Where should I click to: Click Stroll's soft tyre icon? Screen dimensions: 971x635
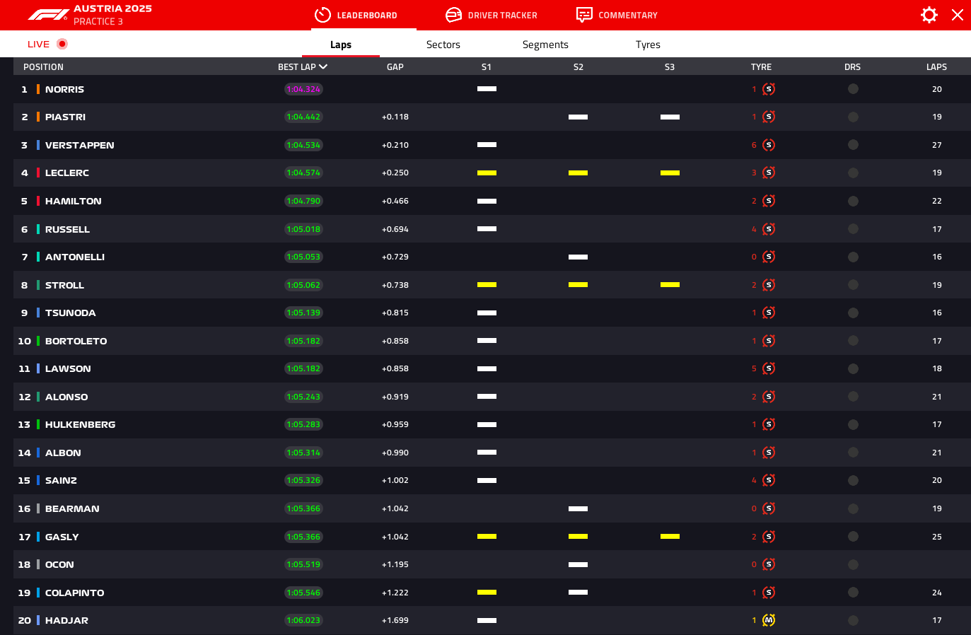pos(769,285)
